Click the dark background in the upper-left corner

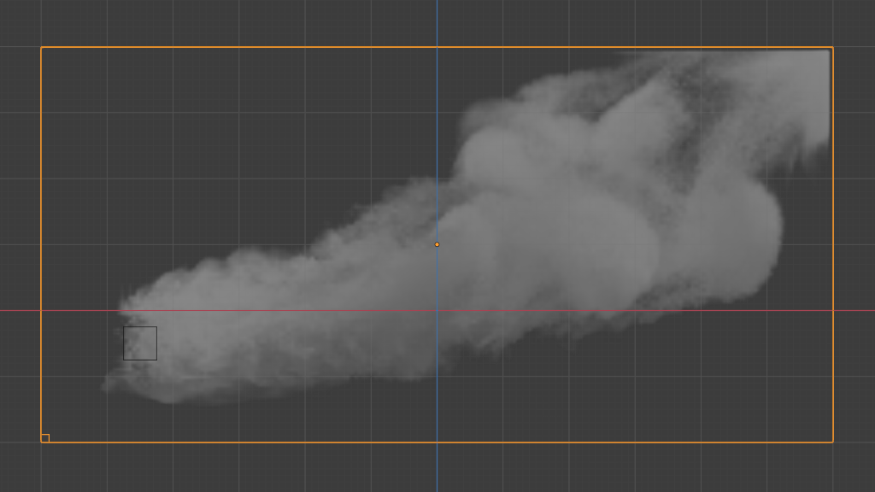(17, 17)
